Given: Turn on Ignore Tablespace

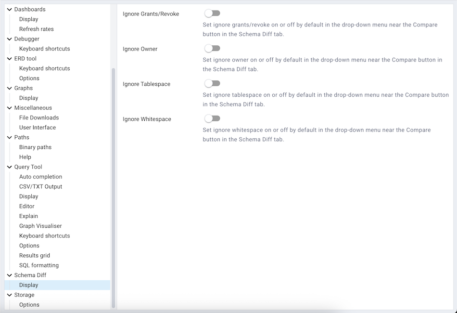Looking at the screenshot, I should 212,83.
